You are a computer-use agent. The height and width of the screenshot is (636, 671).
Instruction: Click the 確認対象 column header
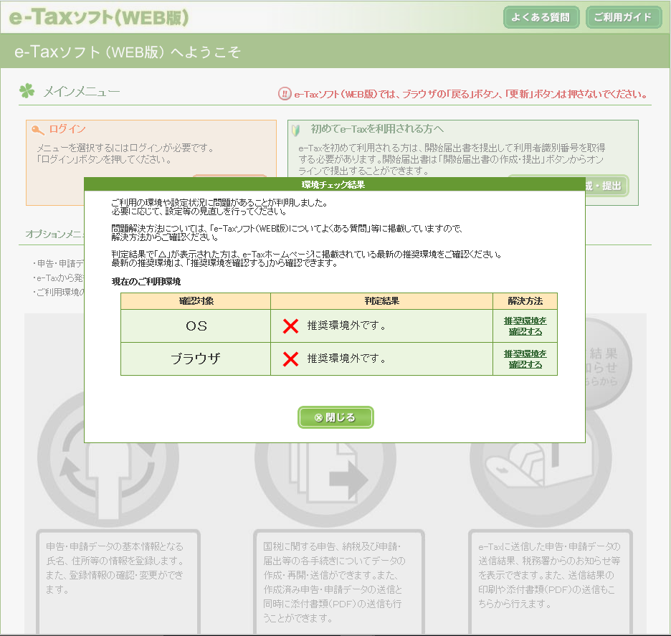[196, 301]
